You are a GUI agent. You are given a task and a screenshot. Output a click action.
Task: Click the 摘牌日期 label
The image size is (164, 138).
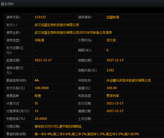click(85, 111)
